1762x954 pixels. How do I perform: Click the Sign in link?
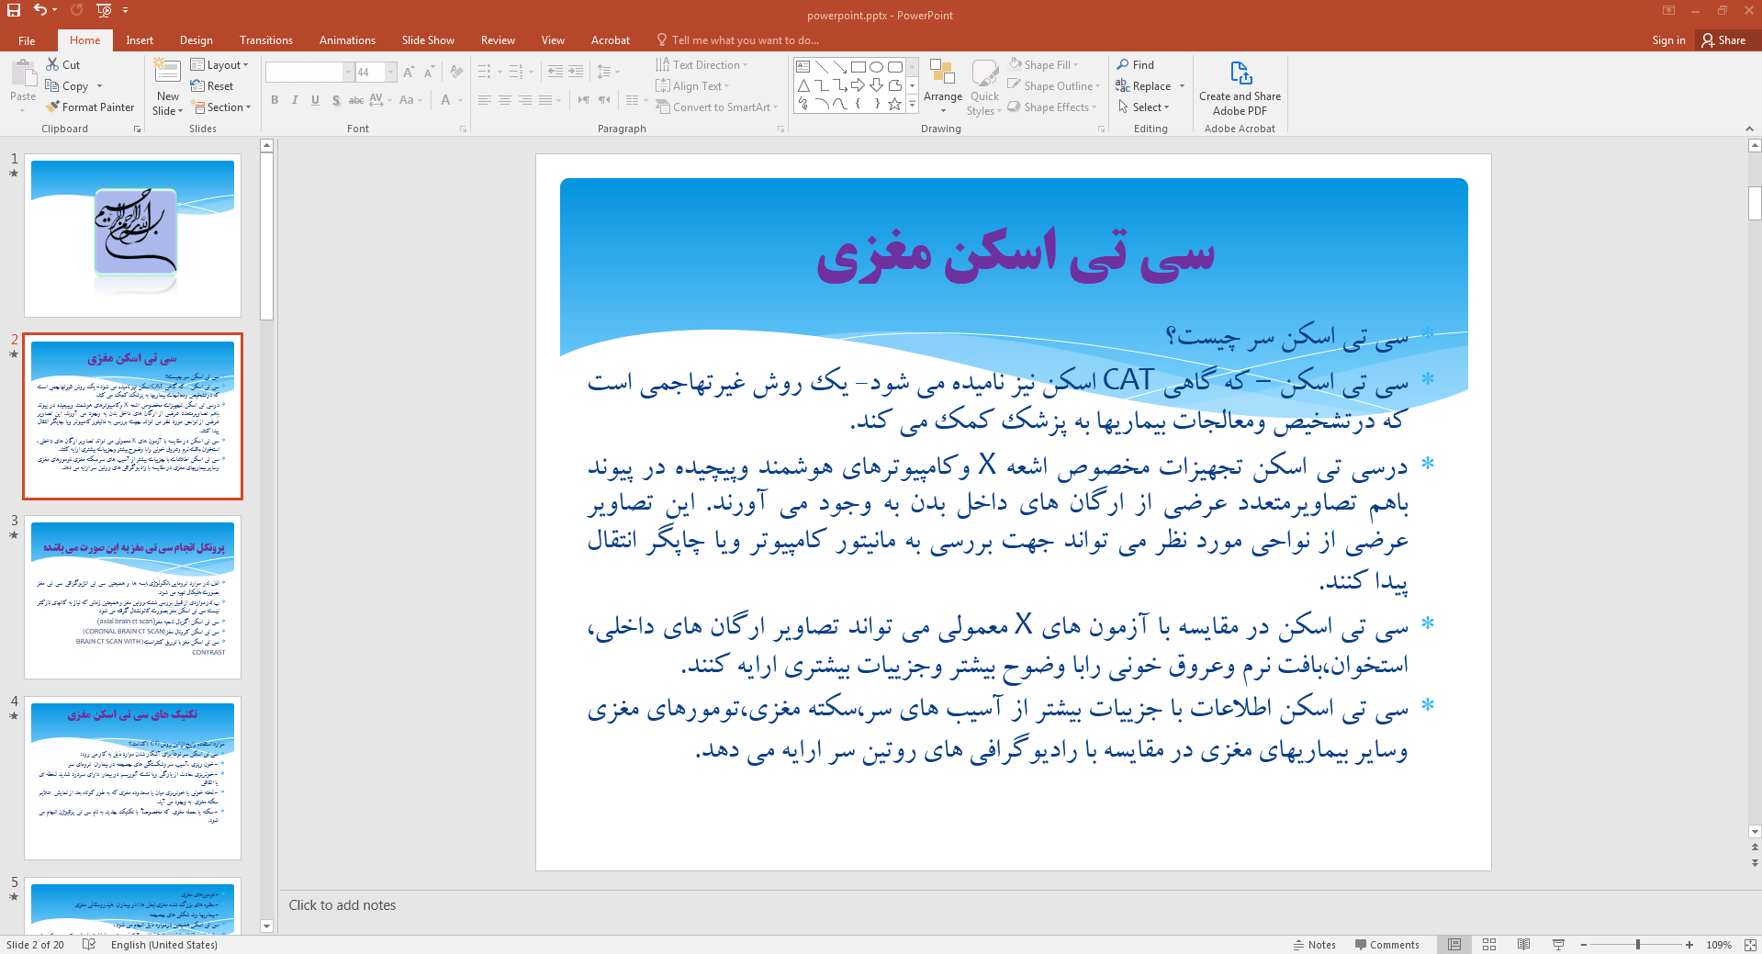pyautogui.click(x=1668, y=40)
